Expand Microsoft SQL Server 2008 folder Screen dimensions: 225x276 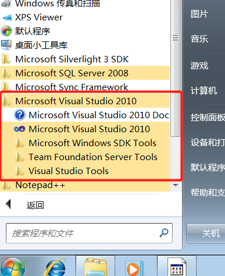(x=85, y=73)
